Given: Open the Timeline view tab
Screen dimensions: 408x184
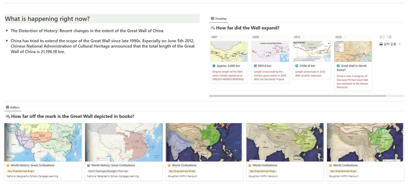Looking at the screenshot, I should point(218,19).
